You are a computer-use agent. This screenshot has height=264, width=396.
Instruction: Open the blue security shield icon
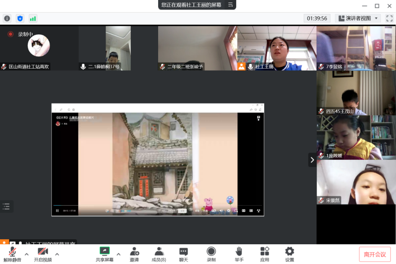[20, 18]
